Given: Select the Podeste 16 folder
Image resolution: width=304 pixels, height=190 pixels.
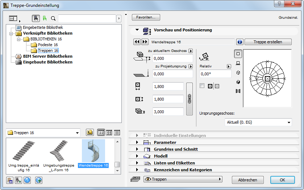Looking at the screenshot, I should pyautogui.click(x=48, y=45).
